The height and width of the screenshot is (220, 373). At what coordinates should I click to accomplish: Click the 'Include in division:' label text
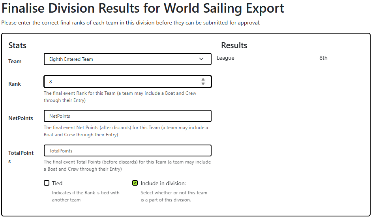click(x=163, y=183)
